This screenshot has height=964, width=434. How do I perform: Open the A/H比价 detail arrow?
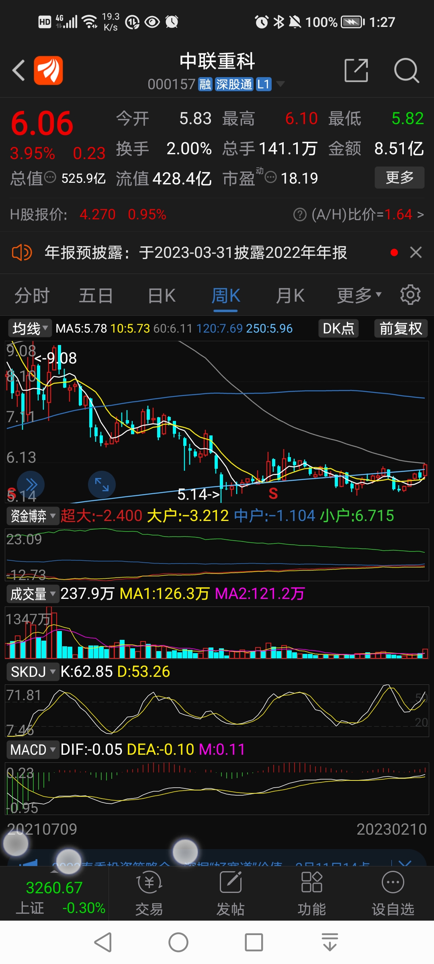(x=420, y=214)
